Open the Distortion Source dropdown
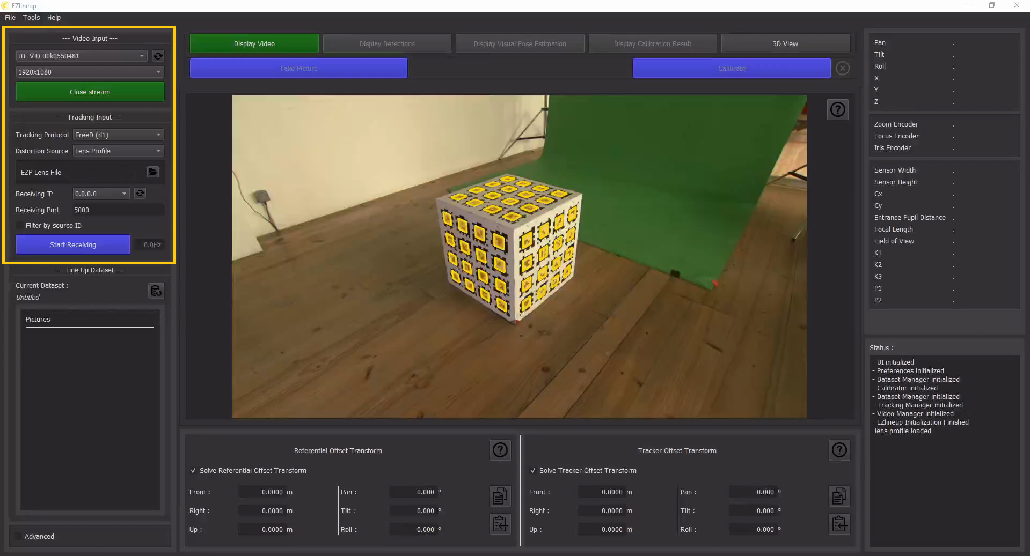This screenshot has height=556, width=1030. tap(118, 151)
